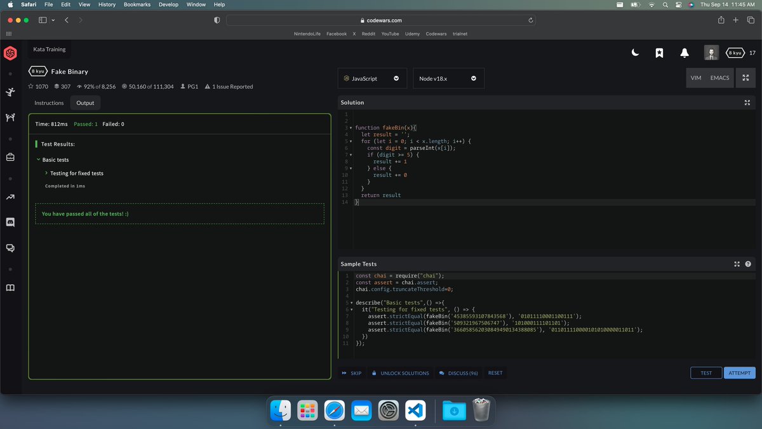Click the Kata Training header label
762x429 pixels.
point(50,49)
